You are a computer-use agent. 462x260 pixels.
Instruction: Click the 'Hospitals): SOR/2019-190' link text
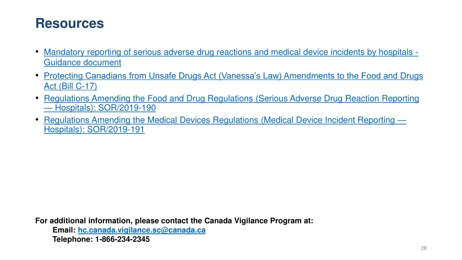[105, 108]
